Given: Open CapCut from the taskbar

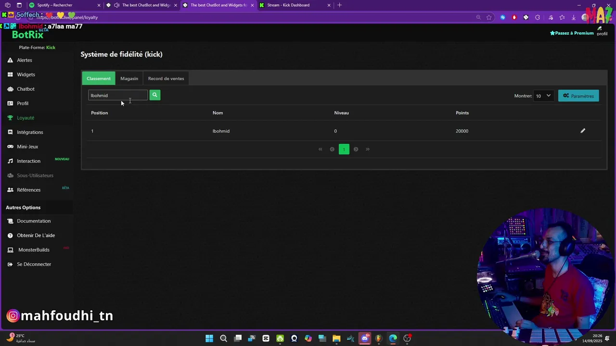Looking at the screenshot, I should pos(266,338).
